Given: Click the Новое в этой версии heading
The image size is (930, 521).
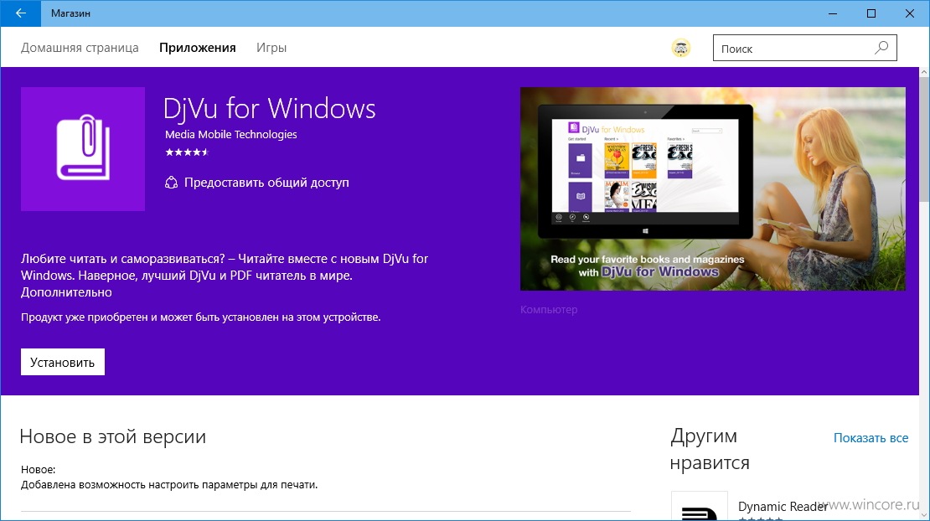Looking at the screenshot, I should pos(113,437).
